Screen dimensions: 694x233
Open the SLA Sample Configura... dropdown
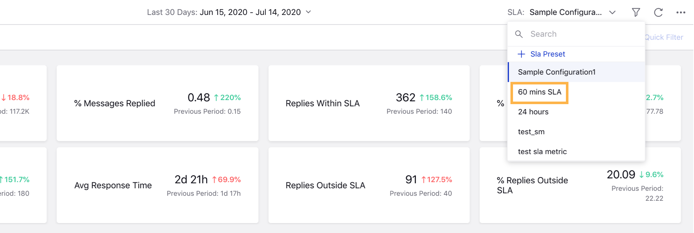tap(561, 12)
